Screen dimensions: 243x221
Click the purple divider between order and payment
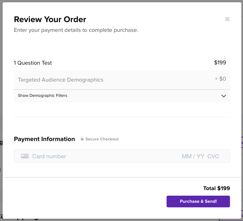(122, 117)
